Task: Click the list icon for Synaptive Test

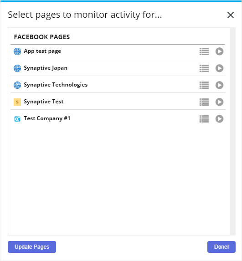Action: tap(204, 102)
